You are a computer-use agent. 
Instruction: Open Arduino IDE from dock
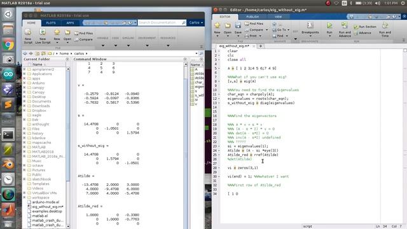[8, 74]
